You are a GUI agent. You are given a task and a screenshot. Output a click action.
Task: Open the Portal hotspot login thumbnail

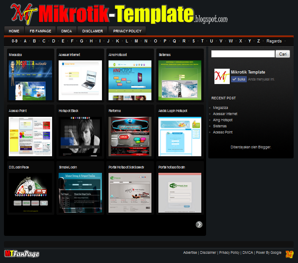tap(180, 193)
